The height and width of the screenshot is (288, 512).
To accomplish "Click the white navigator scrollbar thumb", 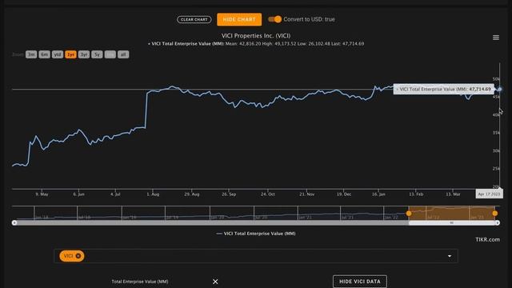I will pos(452,222).
